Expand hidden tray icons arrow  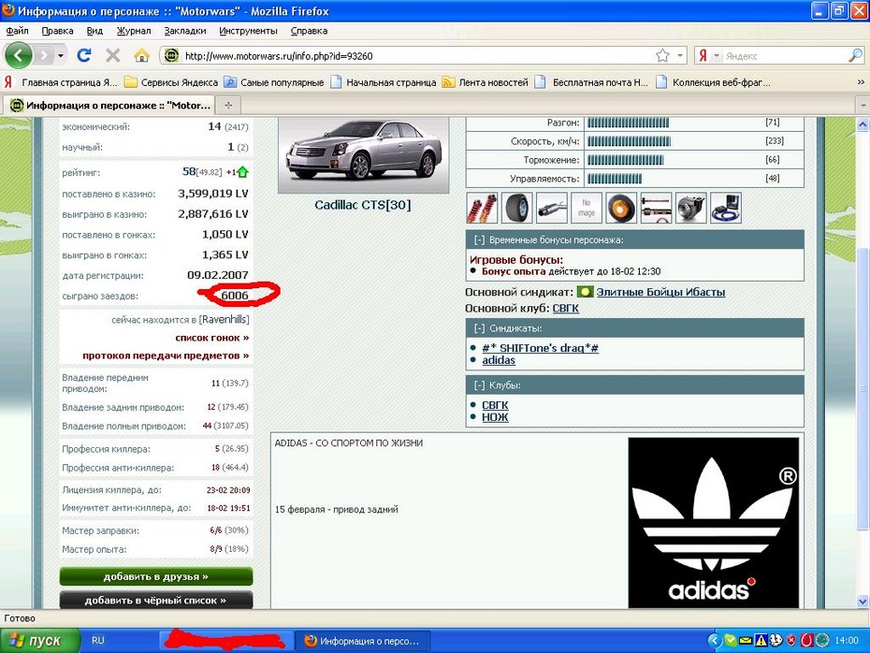714,641
